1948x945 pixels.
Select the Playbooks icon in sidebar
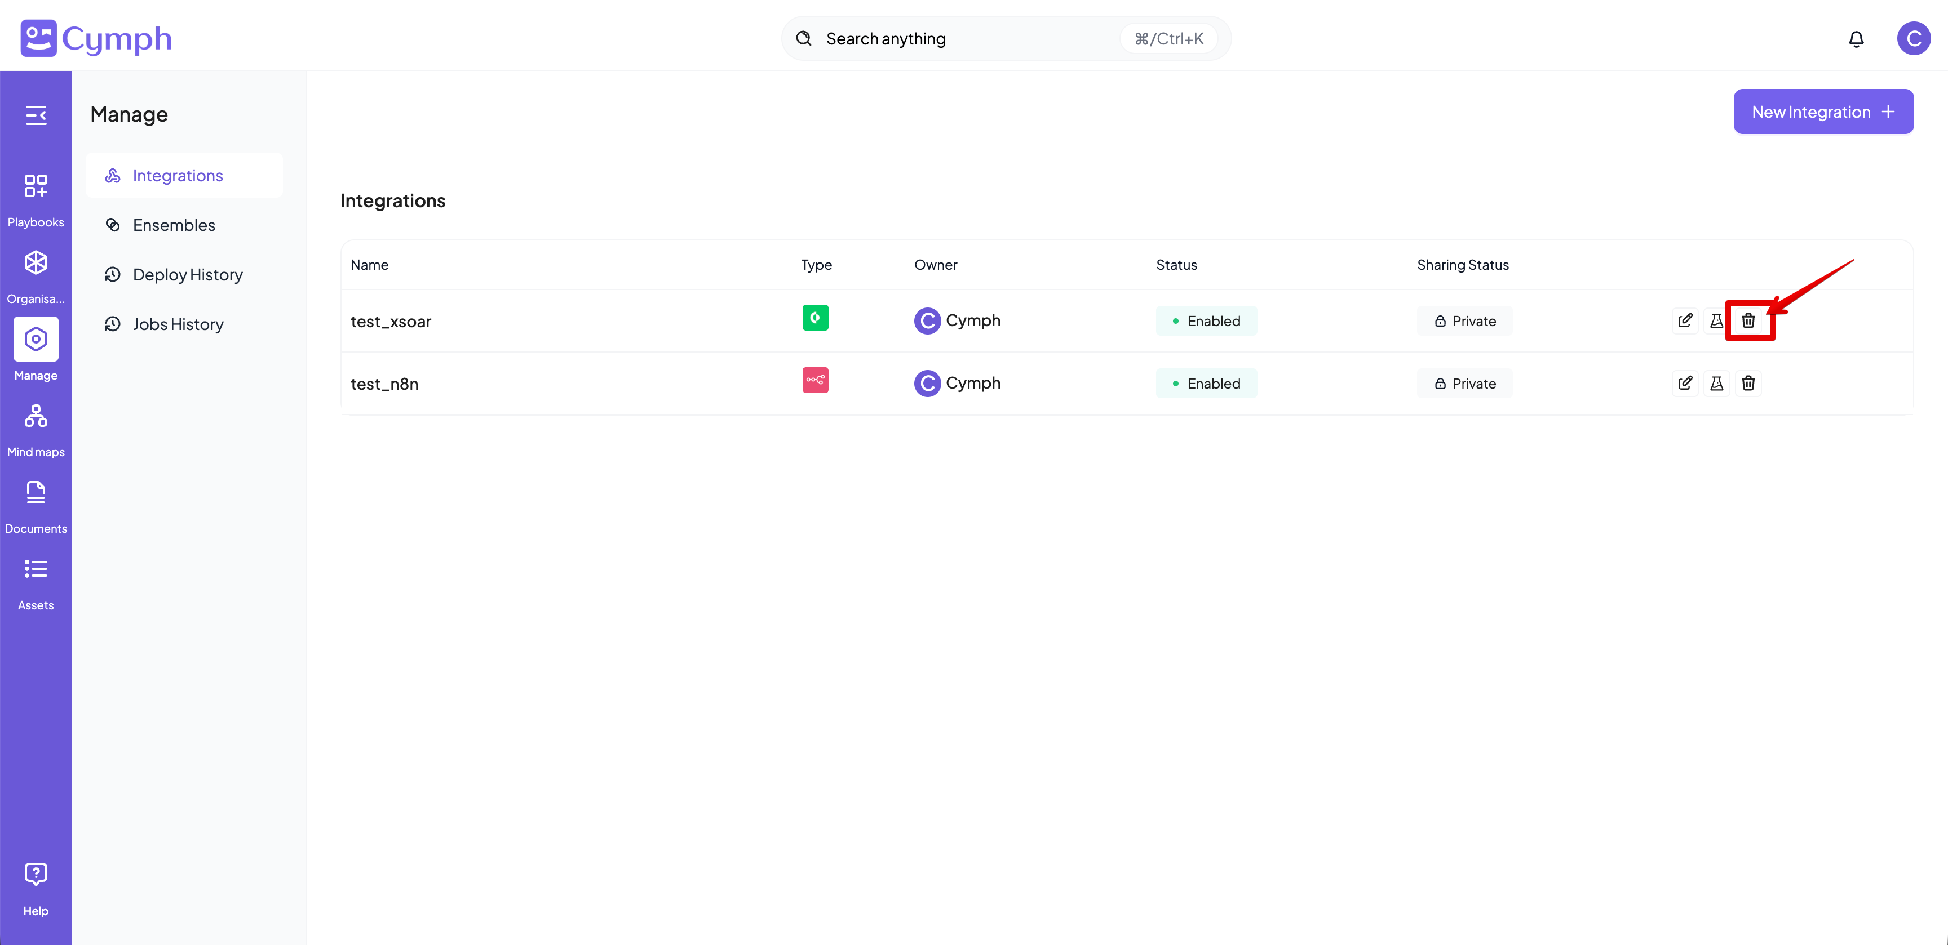36,186
